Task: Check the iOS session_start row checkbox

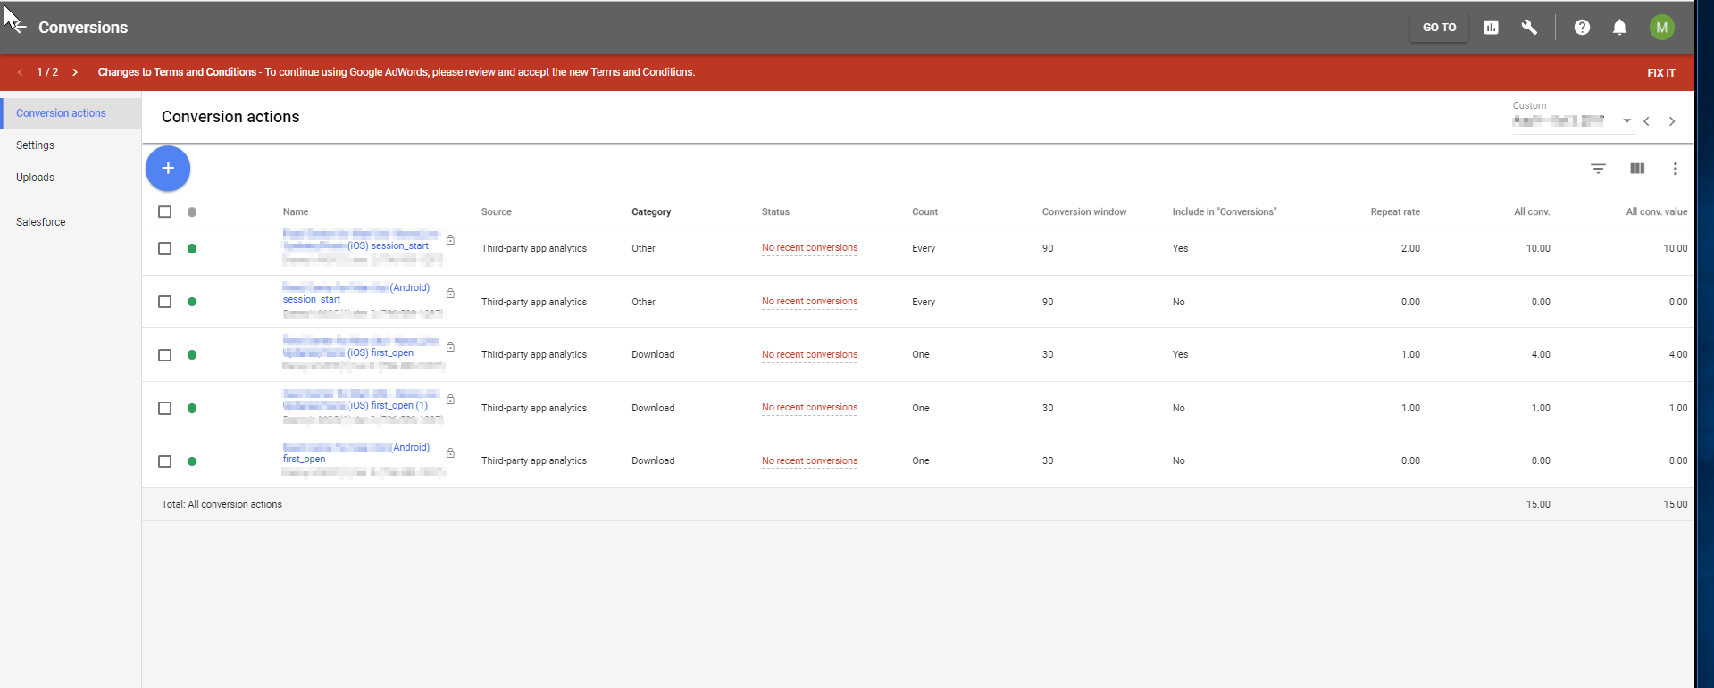Action: (164, 248)
